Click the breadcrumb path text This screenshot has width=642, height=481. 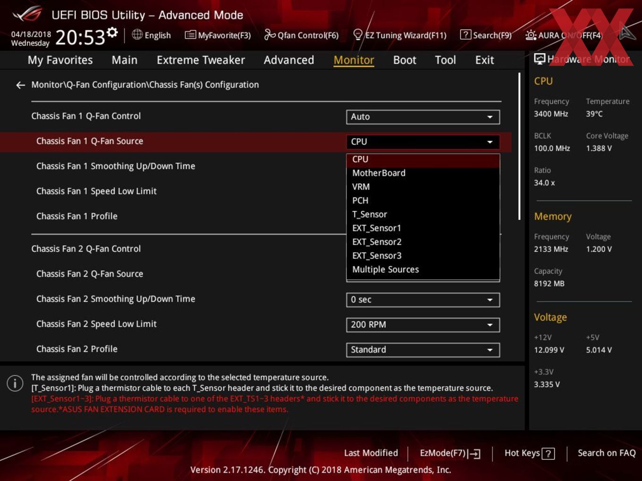145,85
